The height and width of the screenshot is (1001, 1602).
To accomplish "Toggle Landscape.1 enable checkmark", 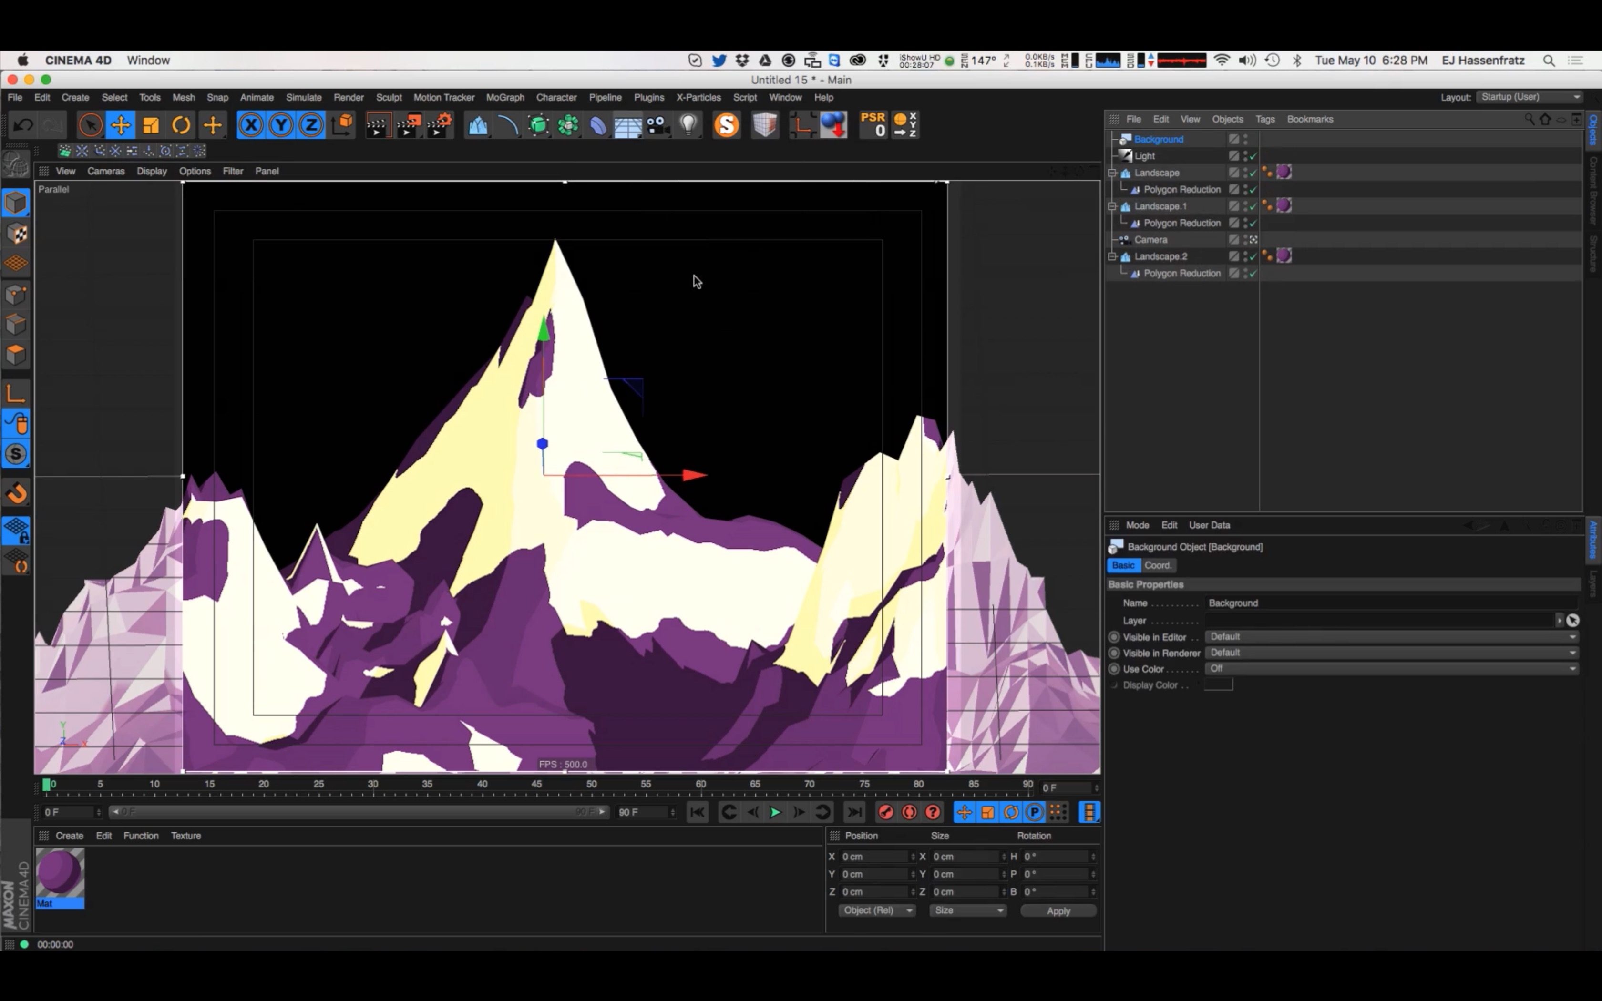I will point(1253,206).
